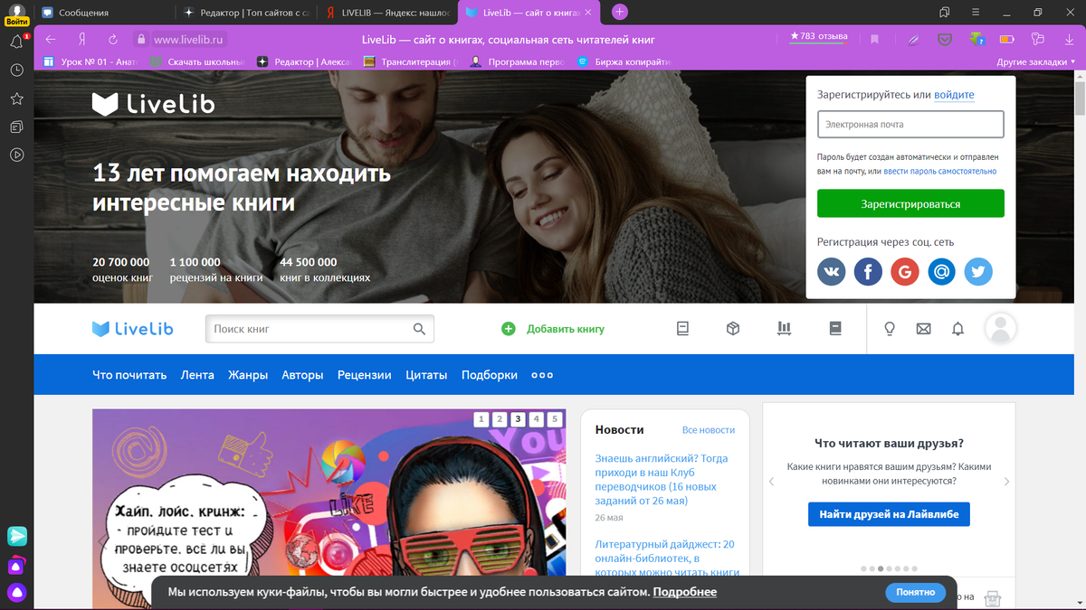Add a new browser tab
Screen dimensions: 1086x610
620,12
